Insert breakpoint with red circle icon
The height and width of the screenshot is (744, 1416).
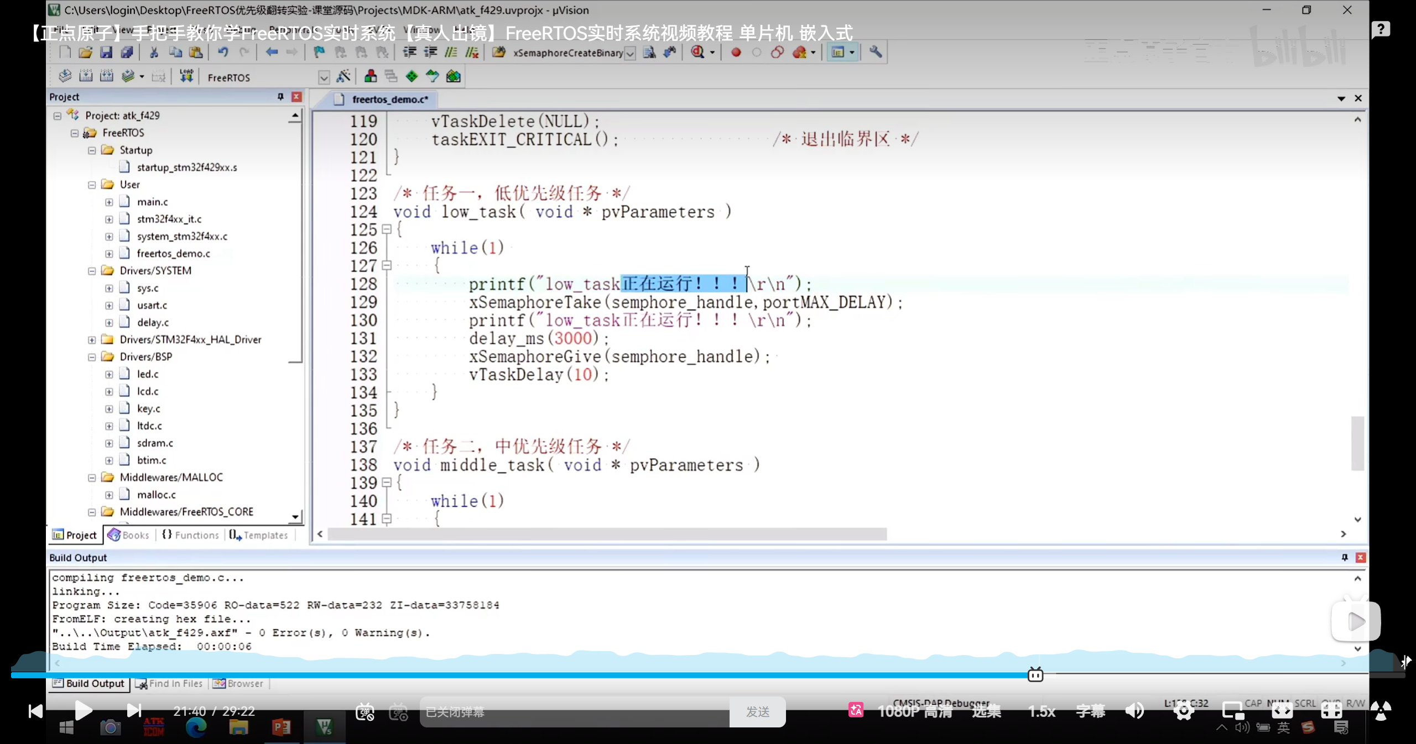[736, 53]
